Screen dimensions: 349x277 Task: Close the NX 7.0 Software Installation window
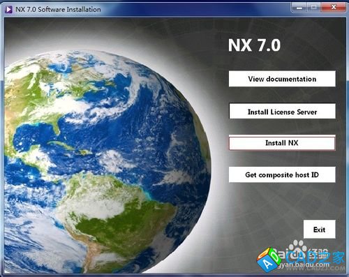coord(334,8)
